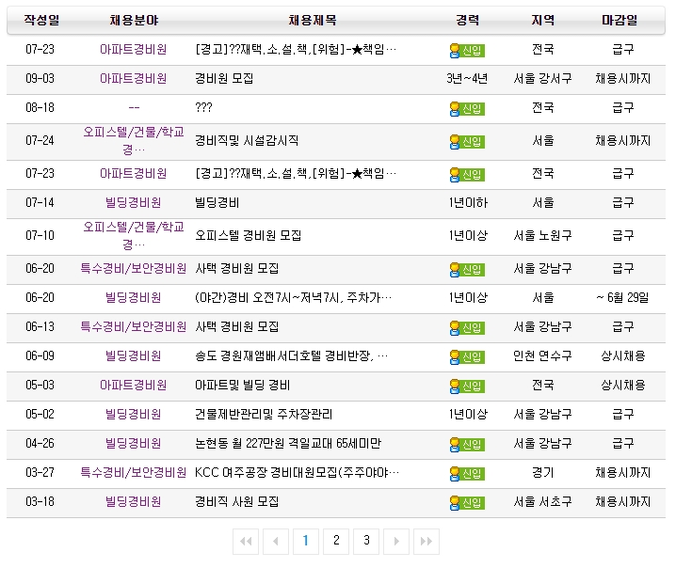Go to the next page with the right arrow
Image resolution: width=692 pixels, height=568 pixels.
396,541
